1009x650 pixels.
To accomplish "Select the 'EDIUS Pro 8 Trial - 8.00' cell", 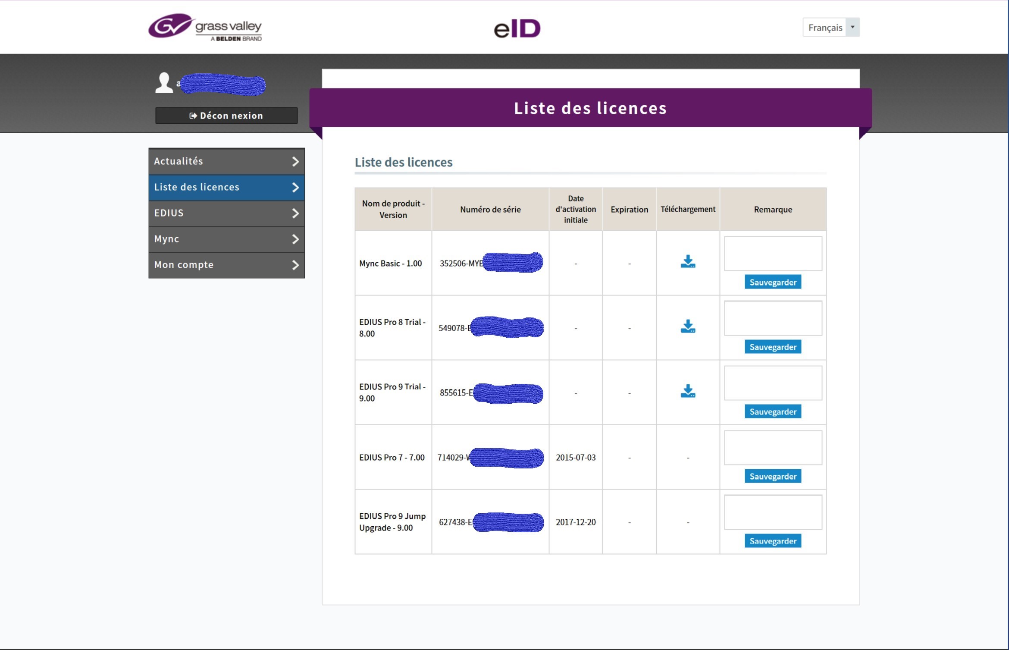I will (392, 328).
